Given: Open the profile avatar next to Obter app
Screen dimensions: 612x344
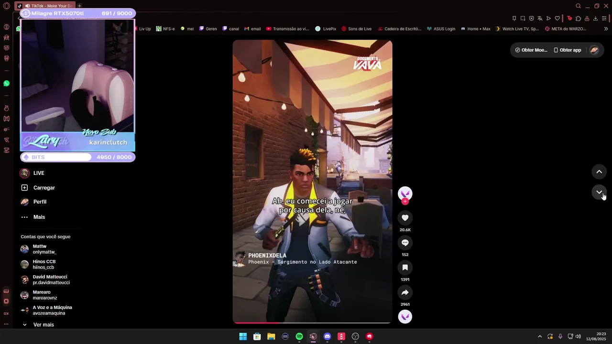Looking at the screenshot, I should 594,50.
